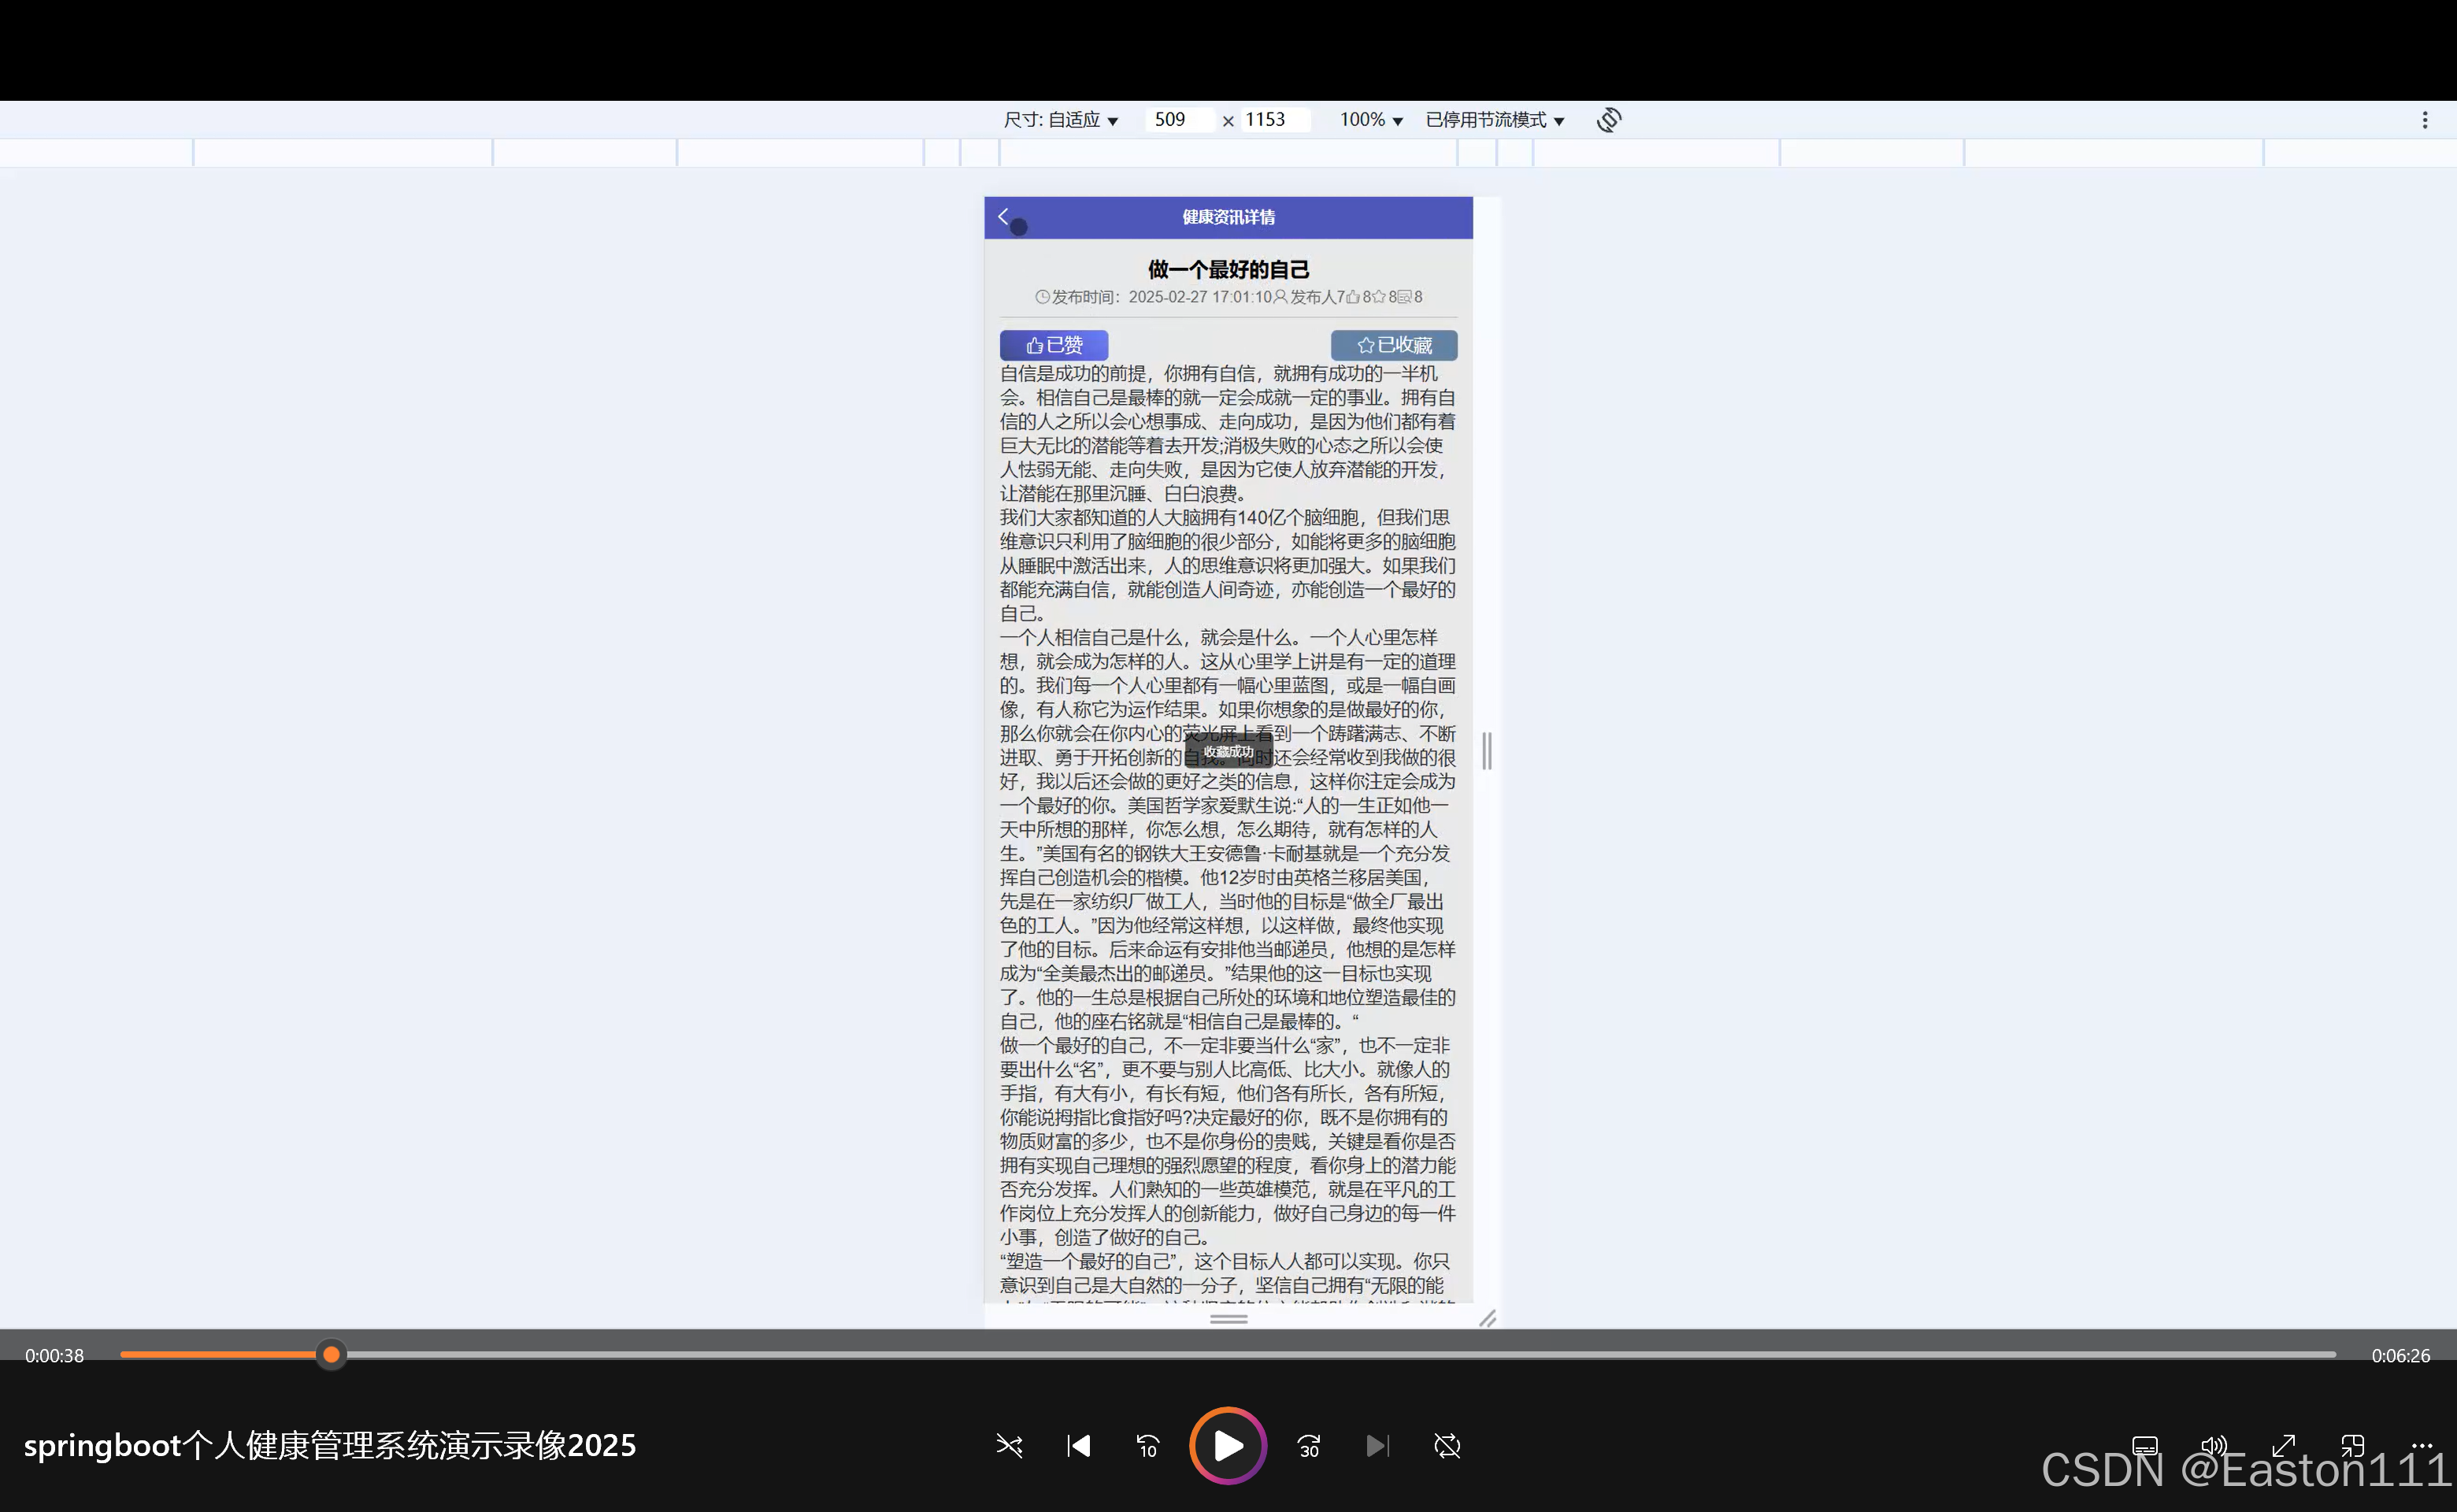Screen dimensions: 2457x1512
Task: Go to the previous track
Action: click(x=1079, y=1445)
